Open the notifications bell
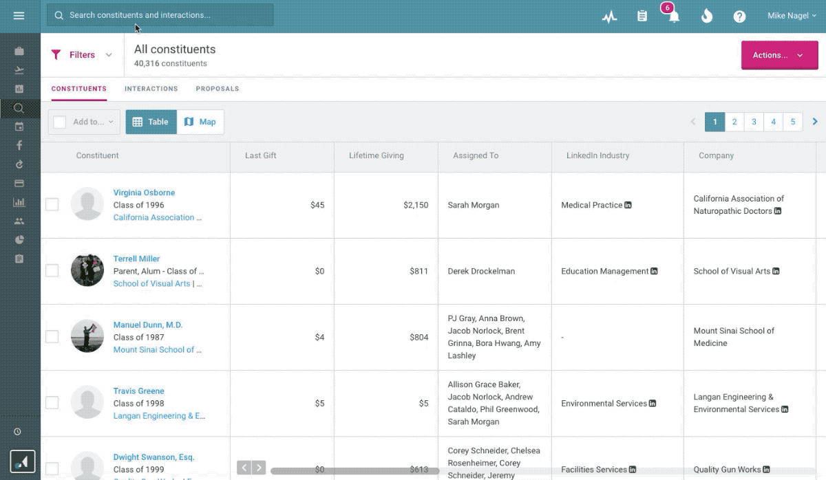The height and width of the screenshot is (480, 826). [673, 17]
